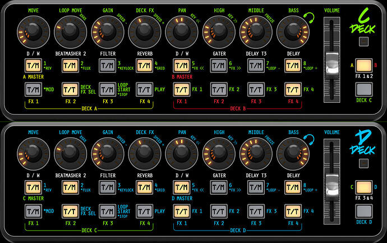This screenshot has height=243, width=387.
Task: Toggle T/M button 1 REV on D Deck
Action: (33, 187)
